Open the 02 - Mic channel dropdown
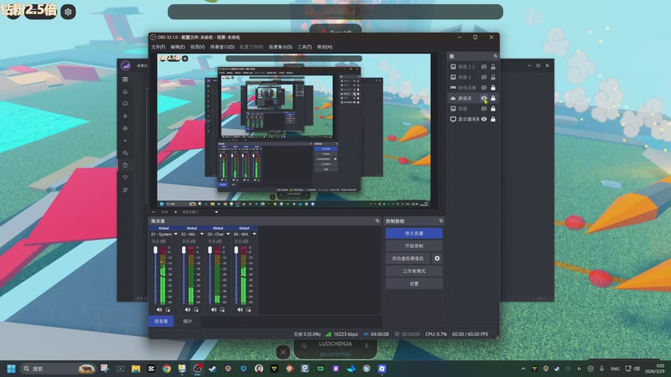The height and width of the screenshot is (377, 671). tap(202, 234)
